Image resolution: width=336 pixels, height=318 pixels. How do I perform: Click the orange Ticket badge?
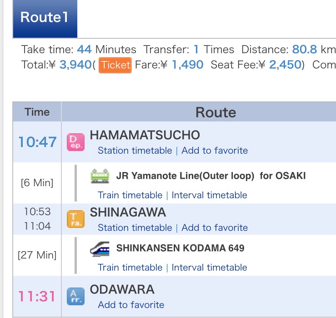115,65
